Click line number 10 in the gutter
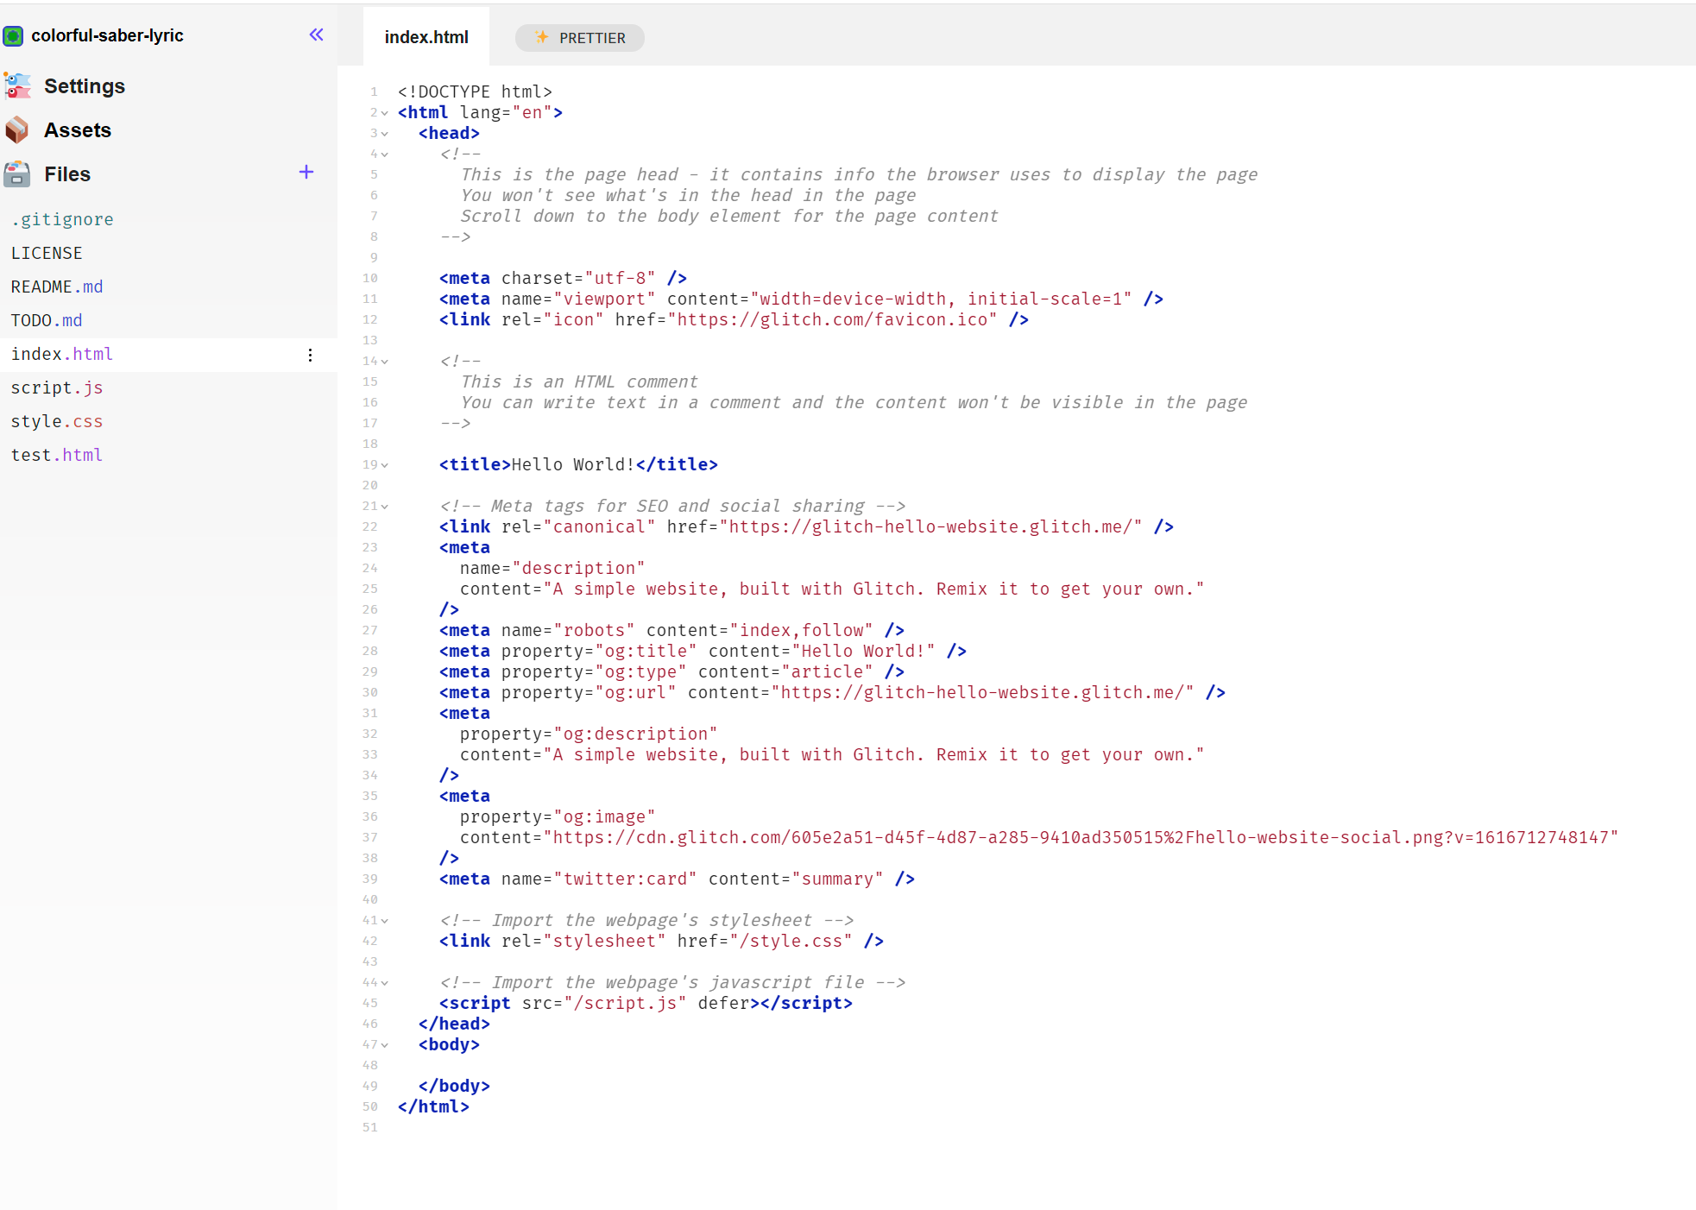The width and height of the screenshot is (1696, 1210). pyautogui.click(x=370, y=278)
